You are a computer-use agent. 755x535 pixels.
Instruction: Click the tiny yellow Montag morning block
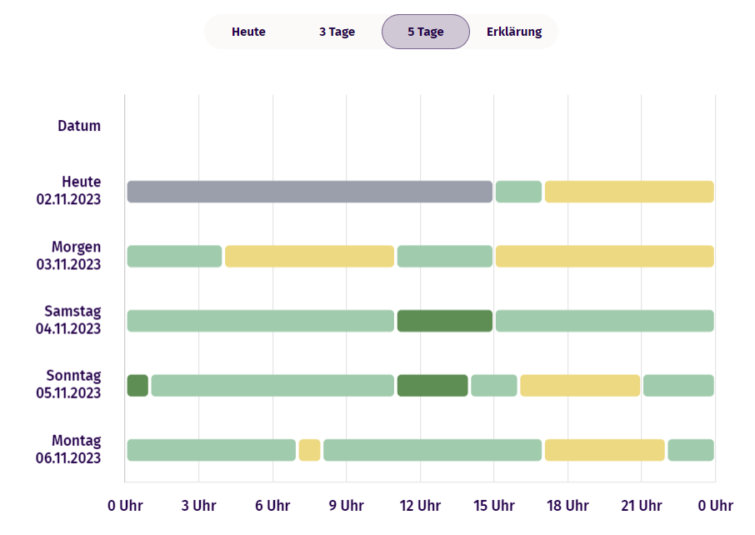(x=309, y=450)
